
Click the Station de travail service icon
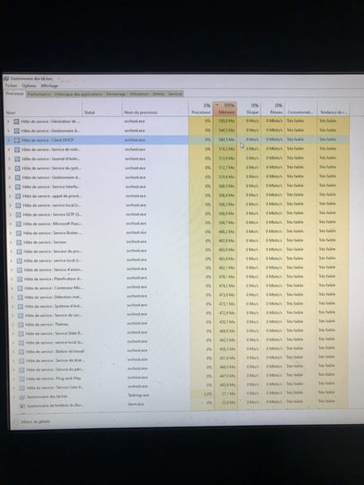click(22, 352)
